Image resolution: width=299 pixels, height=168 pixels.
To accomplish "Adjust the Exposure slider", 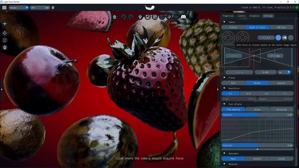I will pyautogui.click(x=257, y=115).
